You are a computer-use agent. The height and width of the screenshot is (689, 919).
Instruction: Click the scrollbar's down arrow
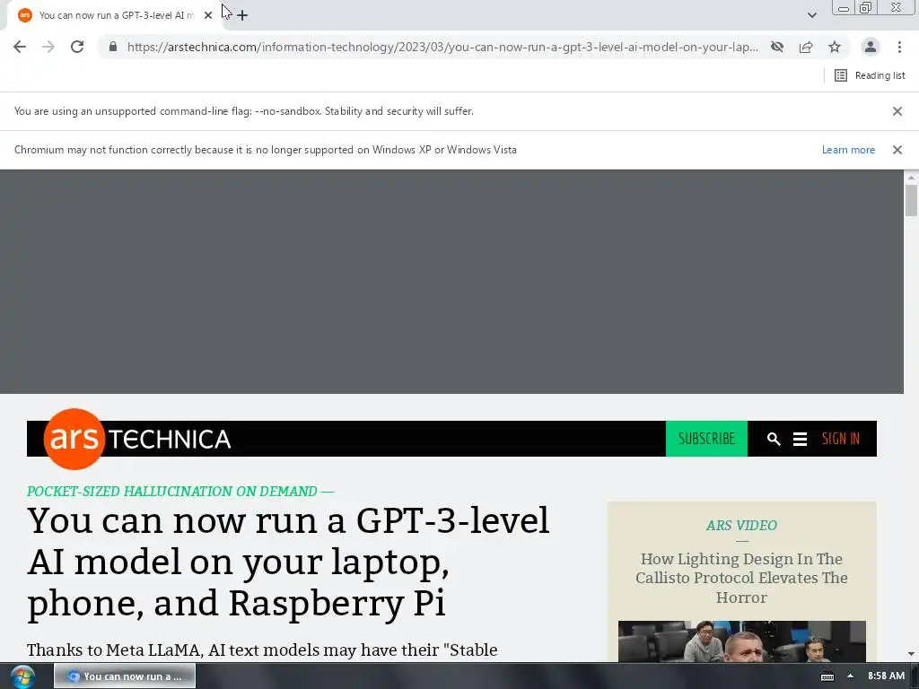click(x=911, y=654)
